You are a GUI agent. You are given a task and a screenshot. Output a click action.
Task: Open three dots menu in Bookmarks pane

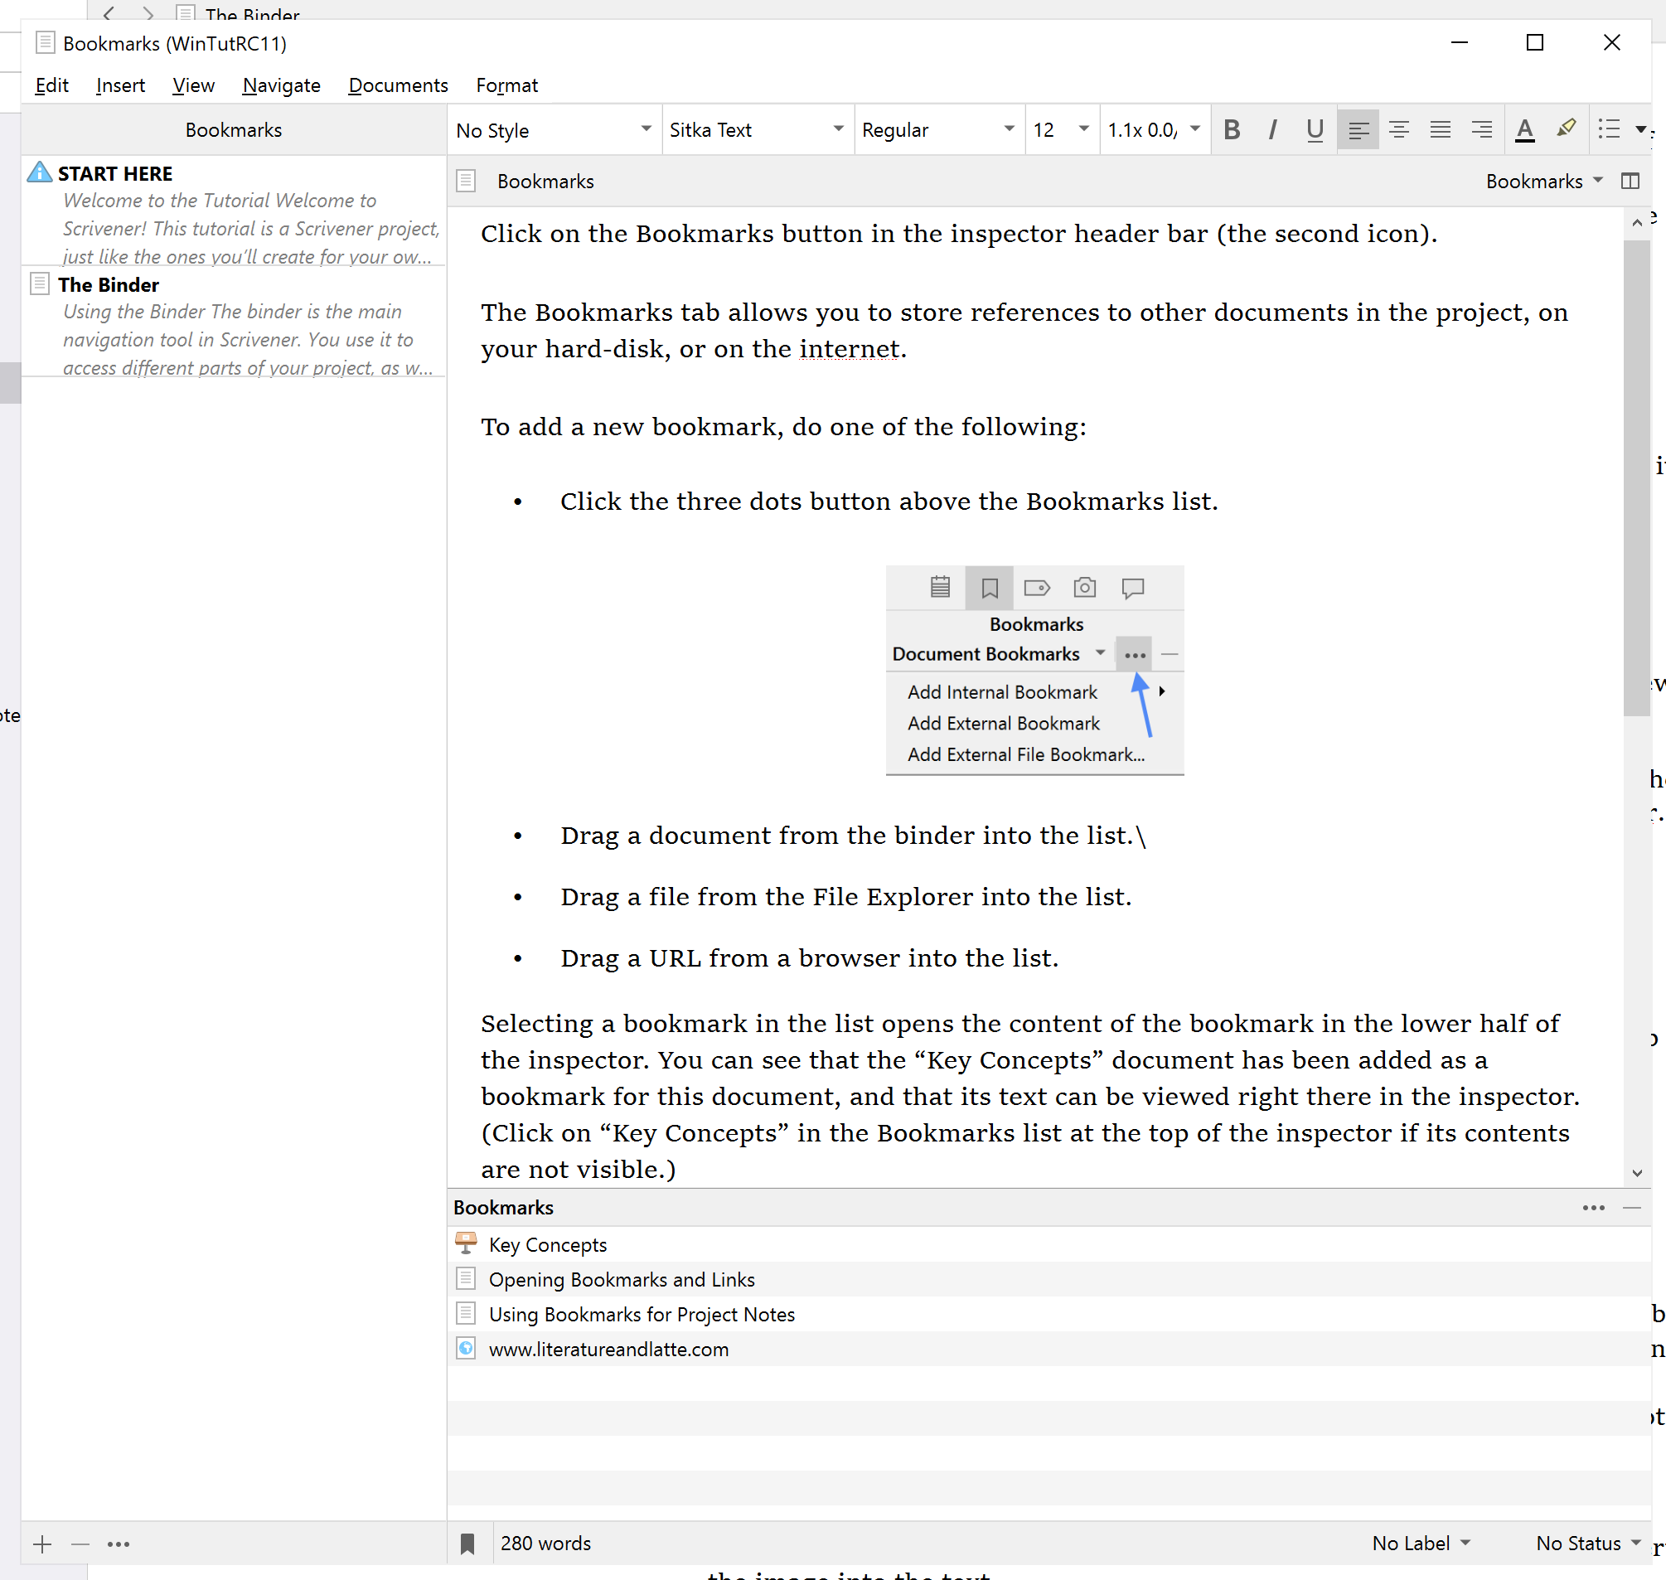[1594, 1208]
